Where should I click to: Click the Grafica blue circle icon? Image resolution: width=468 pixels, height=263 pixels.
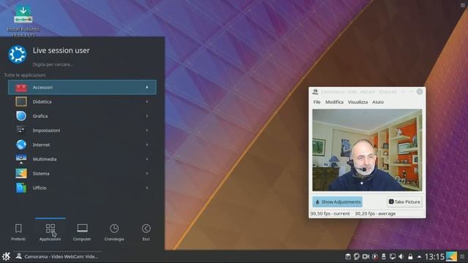point(21,116)
